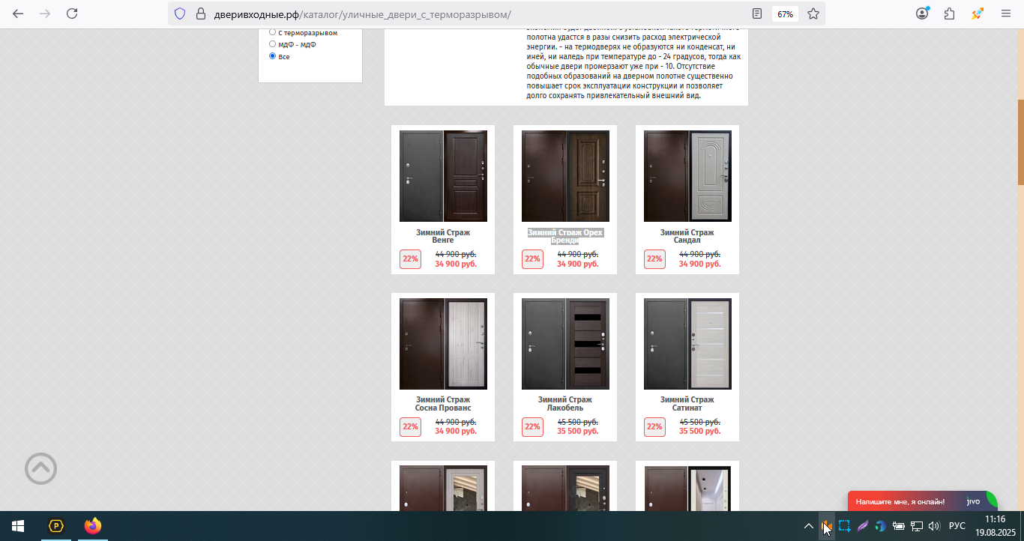
Task: Click the 35 500 руб. price of Сатинат
Action: [x=699, y=432]
